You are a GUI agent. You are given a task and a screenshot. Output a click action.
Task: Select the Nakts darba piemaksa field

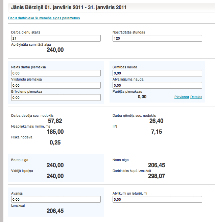56,73
